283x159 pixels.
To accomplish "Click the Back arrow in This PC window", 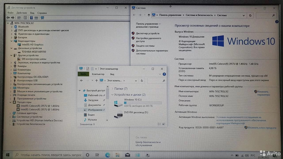I will pyautogui.click(x=82, y=81).
